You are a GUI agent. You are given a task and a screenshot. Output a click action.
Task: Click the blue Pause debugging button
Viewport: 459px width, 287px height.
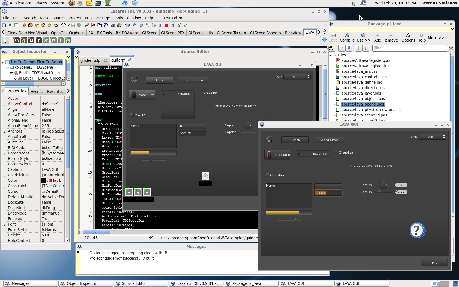click(160, 25)
